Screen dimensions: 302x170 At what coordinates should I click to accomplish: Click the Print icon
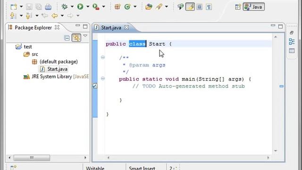point(48,7)
